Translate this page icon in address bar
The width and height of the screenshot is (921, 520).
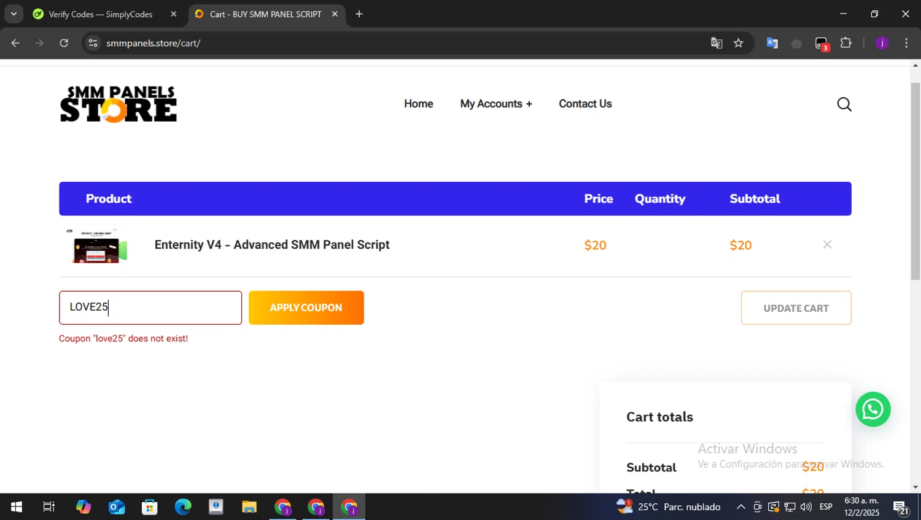click(x=717, y=43)
